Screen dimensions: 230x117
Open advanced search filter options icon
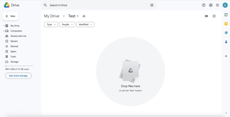pyautogui.click(x=152, y=5)
